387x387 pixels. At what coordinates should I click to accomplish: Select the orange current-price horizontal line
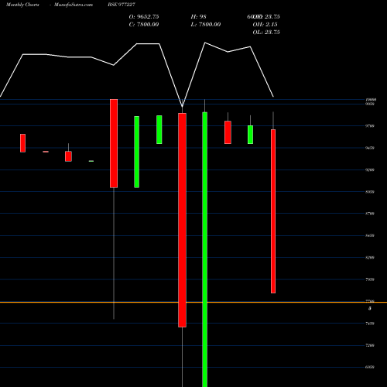pyautogui.click(x=193, y=302)
